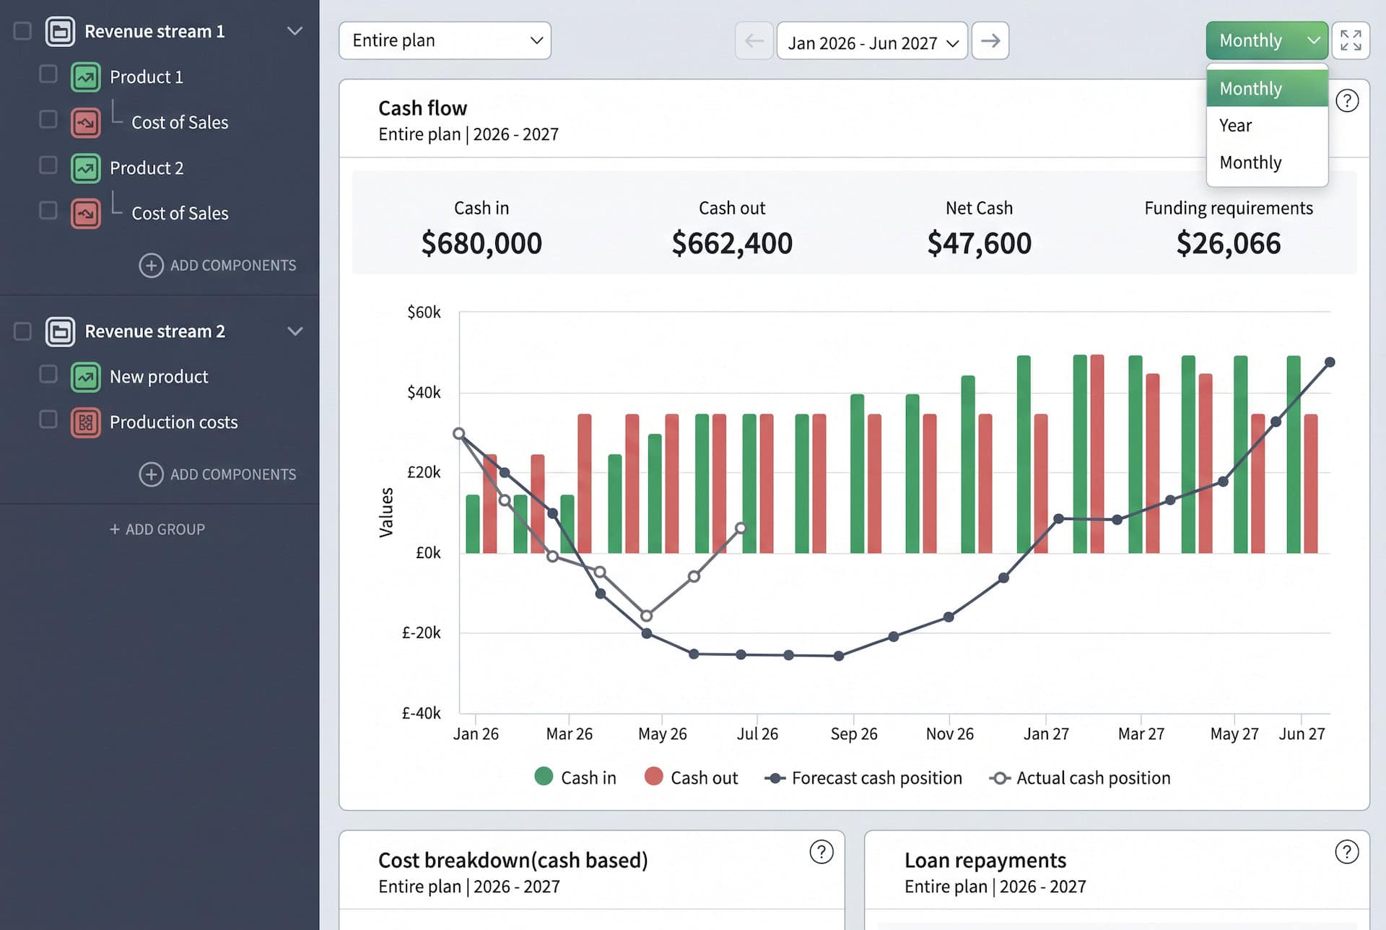Screen dimensions: 1386x930
Task: Open the Entire plan dropdown
Action: 445,40
